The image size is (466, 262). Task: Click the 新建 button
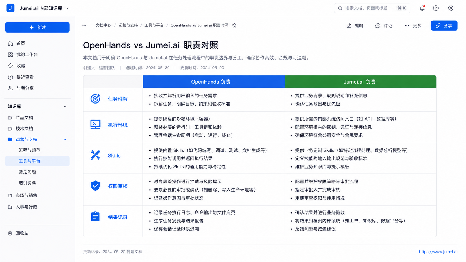(37, 27)
